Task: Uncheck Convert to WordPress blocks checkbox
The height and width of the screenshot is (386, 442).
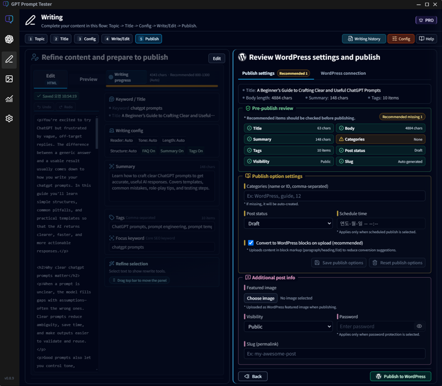Action: [251, 243]
